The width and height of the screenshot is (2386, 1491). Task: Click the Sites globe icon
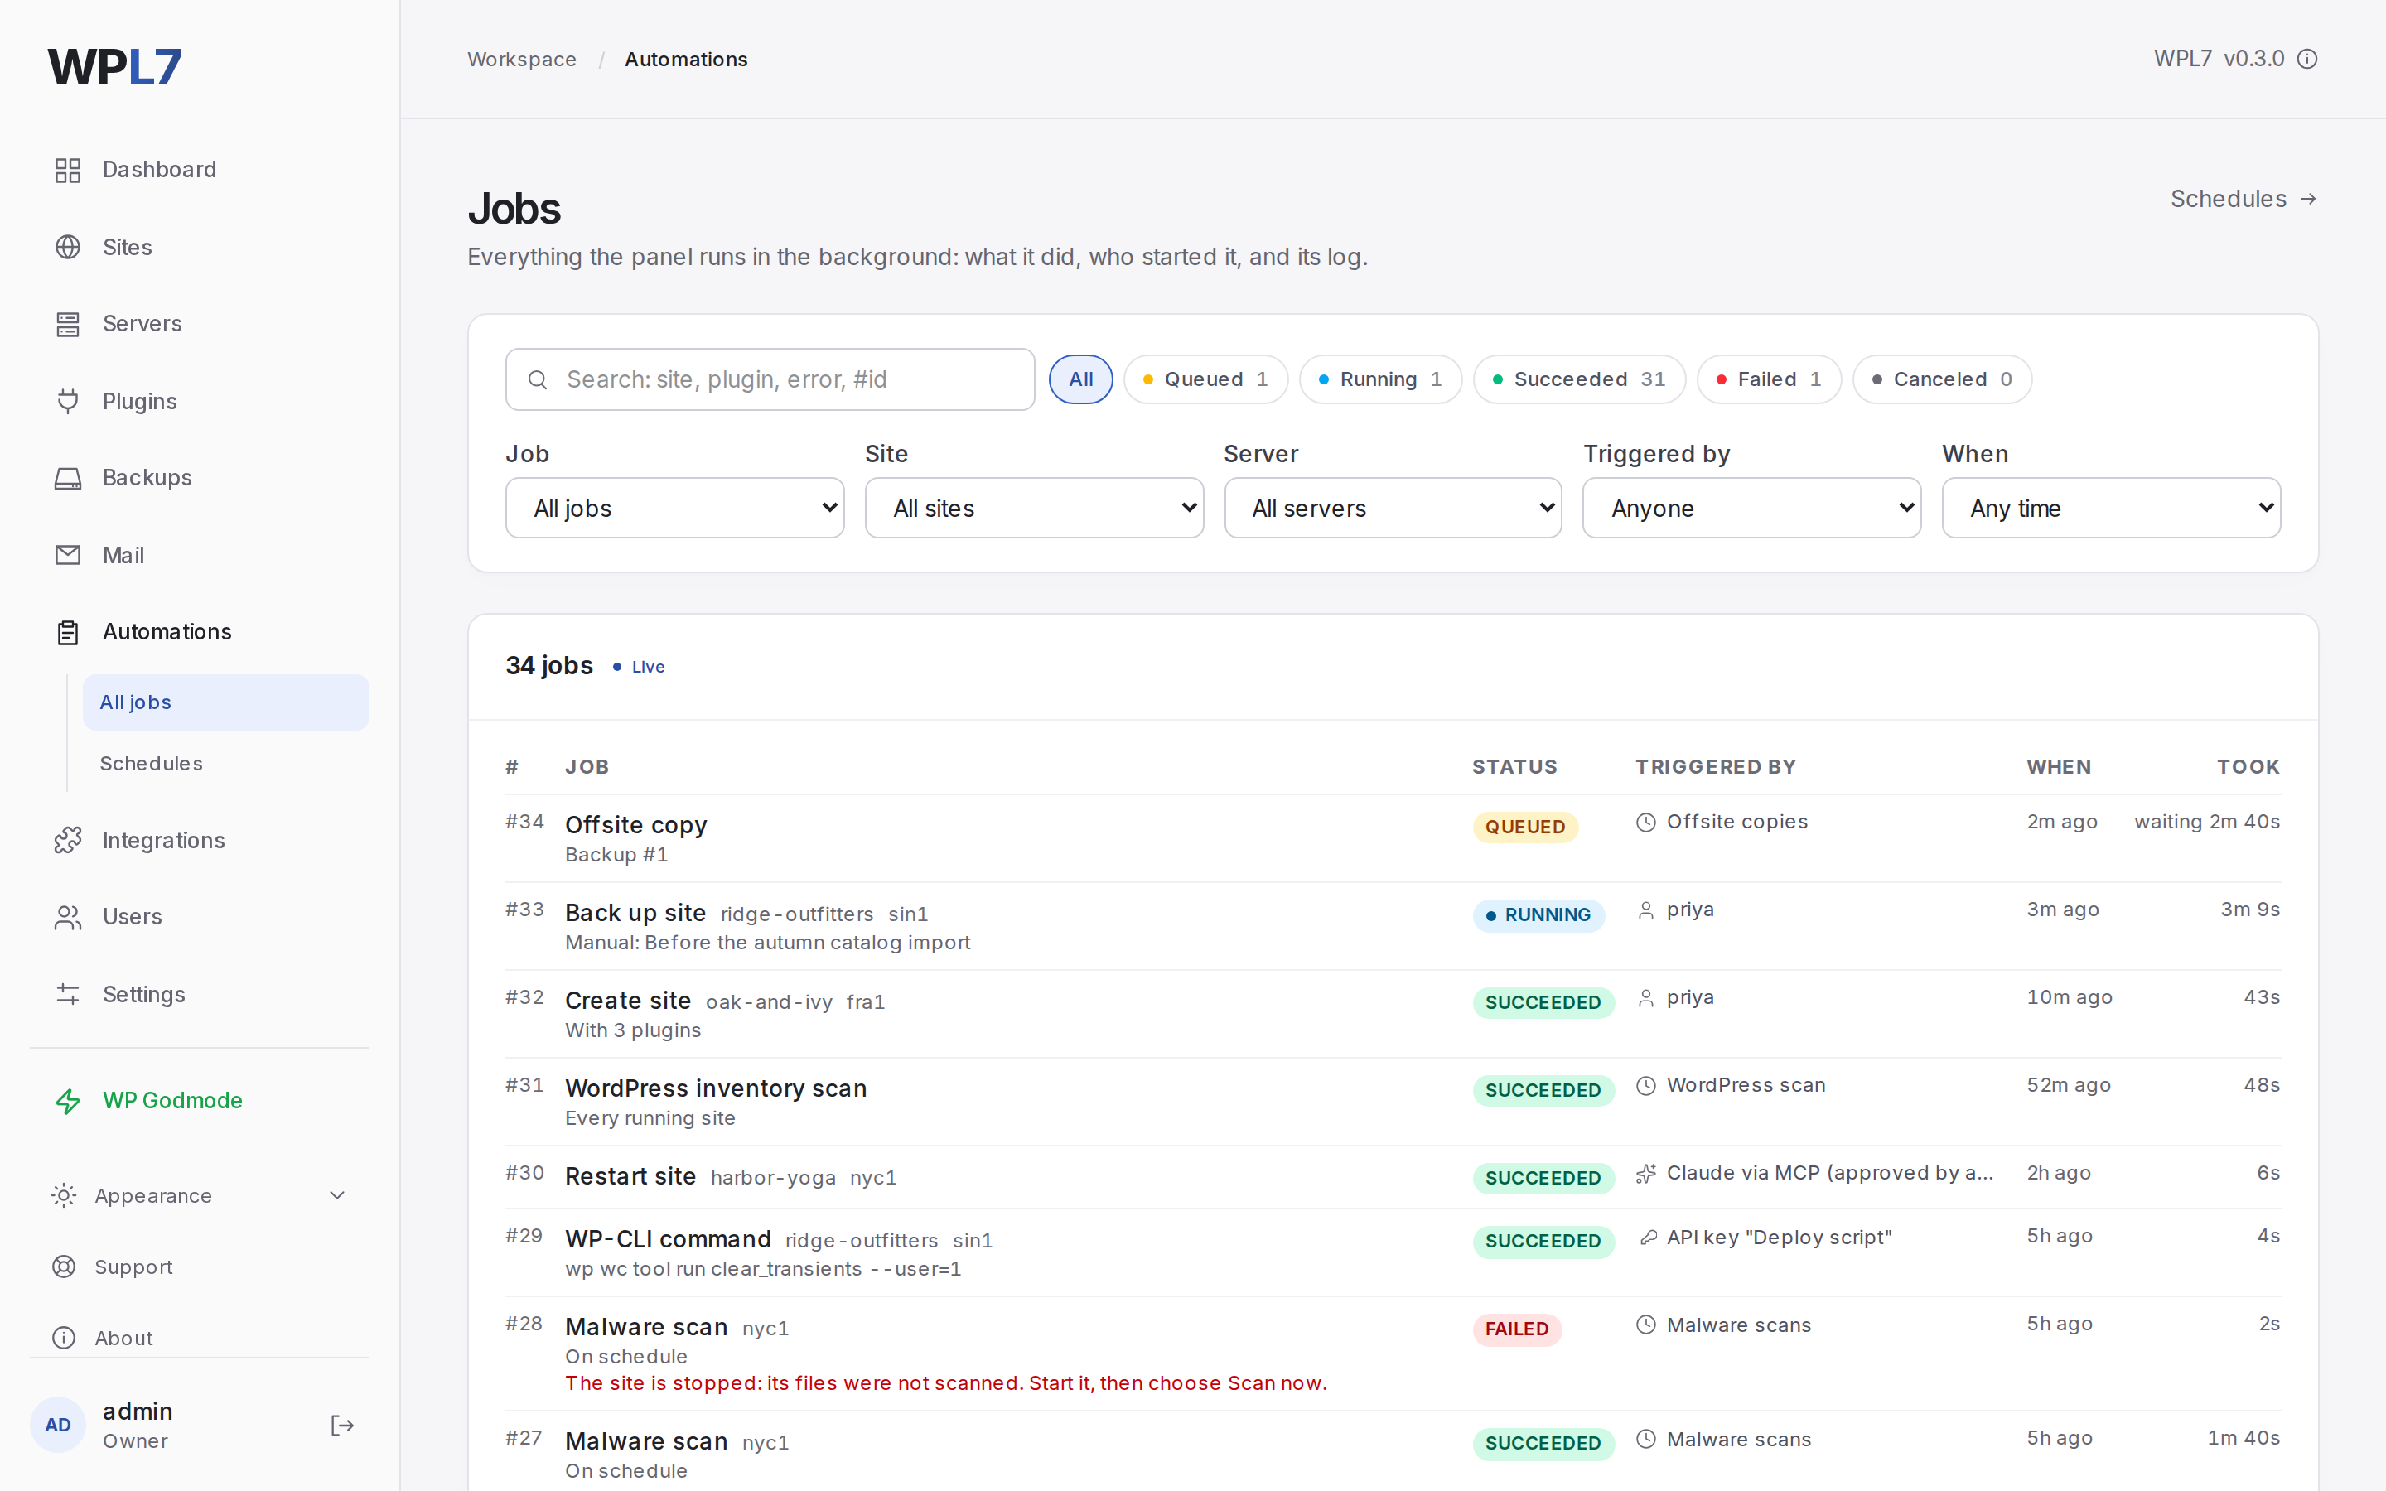coord(67,247)
